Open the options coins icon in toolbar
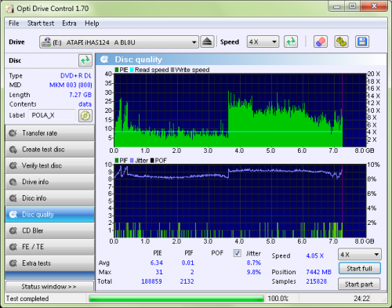 [x=341, y=42]
